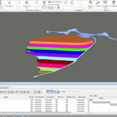
Task: Click the Tipo de tarea column header
Action: tap(82, 97)
